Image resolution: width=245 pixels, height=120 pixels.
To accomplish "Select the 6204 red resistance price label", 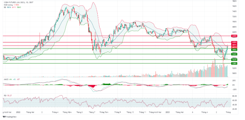I will (x=234, y=42).
